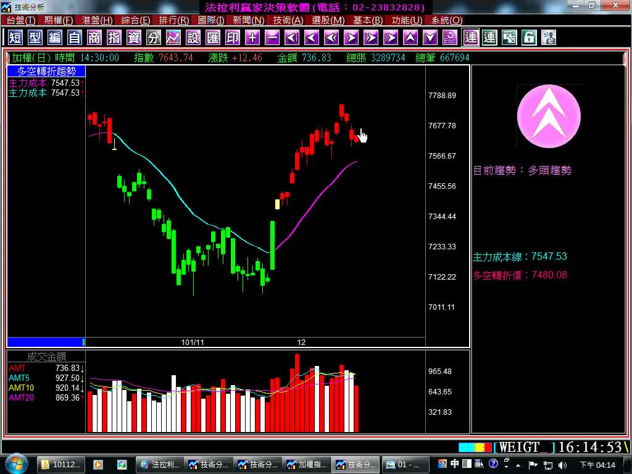
Task: Click the pink double-arrow trend indicator
Action: pos(549,116)
